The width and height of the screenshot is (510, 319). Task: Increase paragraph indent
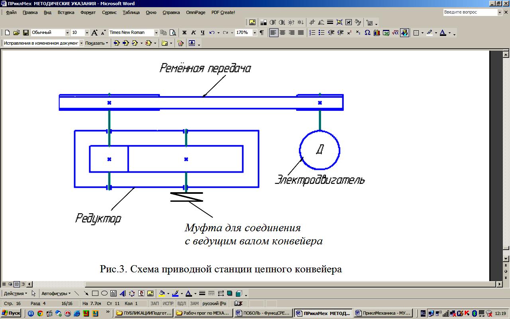(340, 33)
